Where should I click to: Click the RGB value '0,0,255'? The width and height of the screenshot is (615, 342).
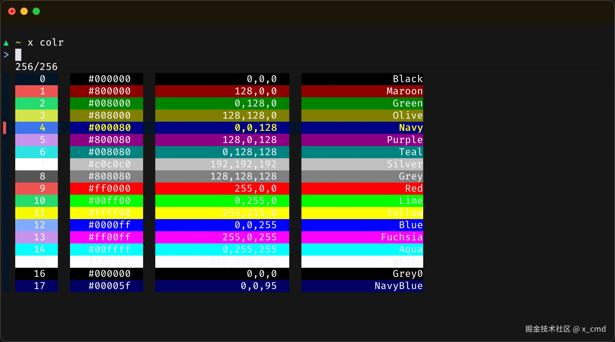pos(256,225)
